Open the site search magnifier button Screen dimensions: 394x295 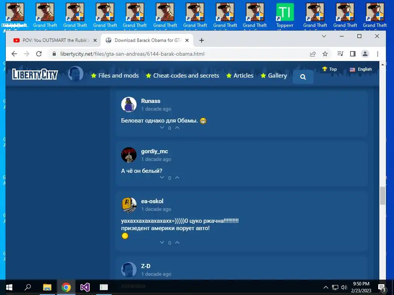point(303,77)
